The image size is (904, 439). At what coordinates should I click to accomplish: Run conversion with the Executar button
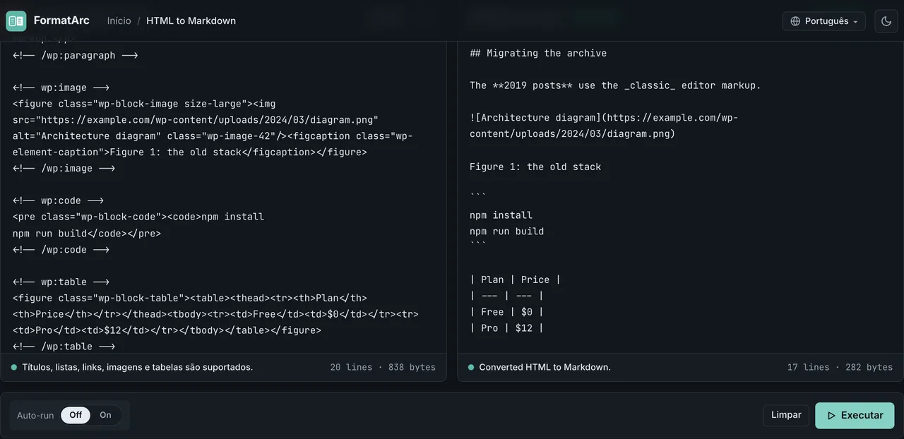point(855,416)
